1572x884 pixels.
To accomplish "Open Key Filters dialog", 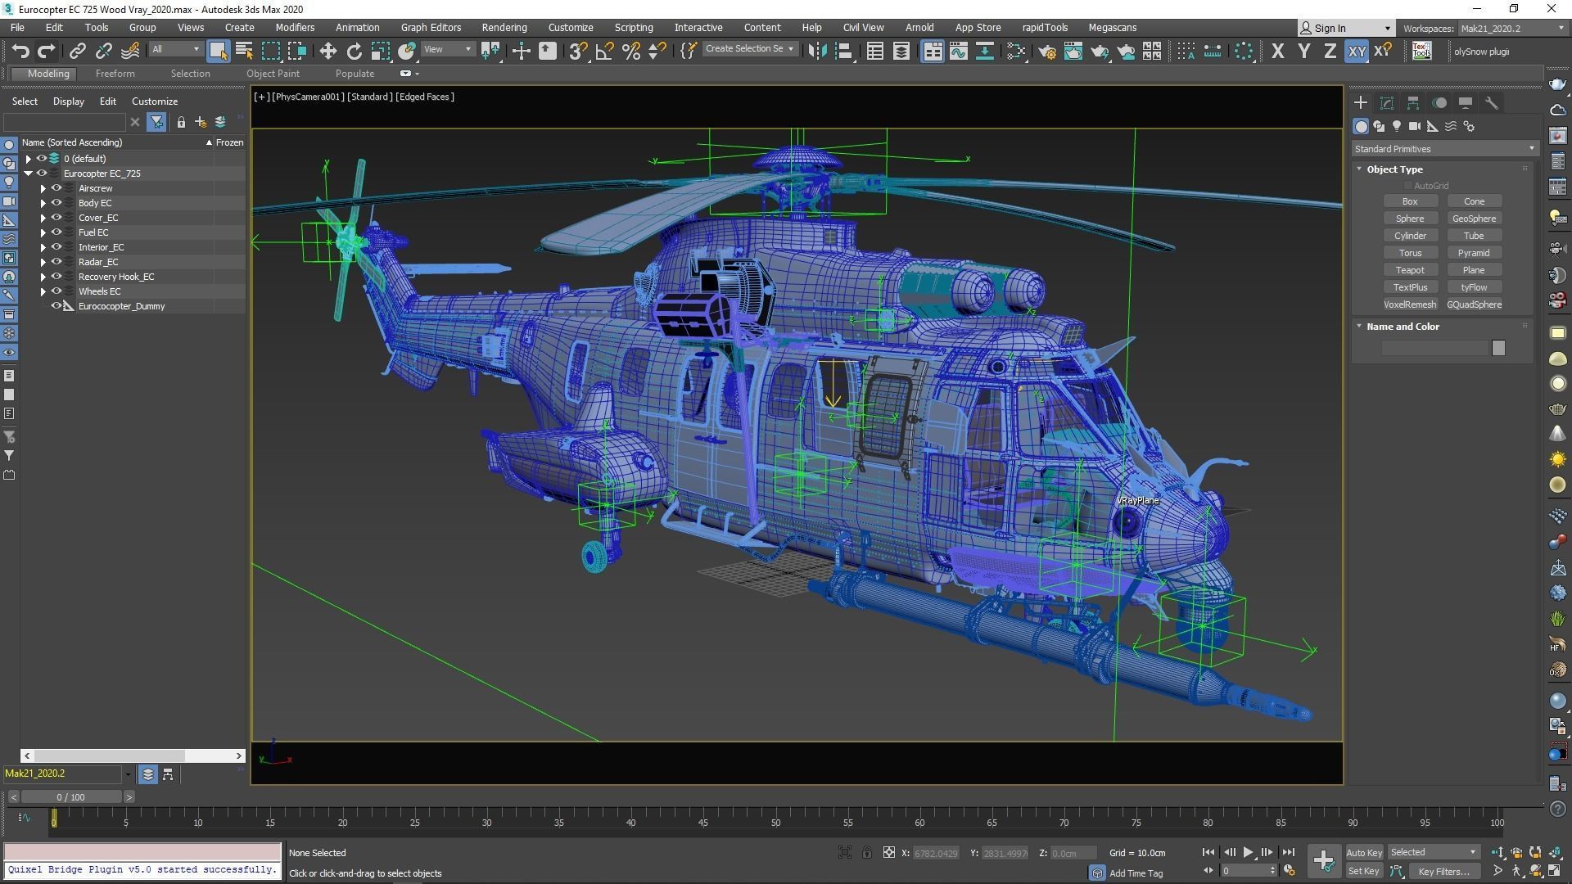I will (1443, 871).
